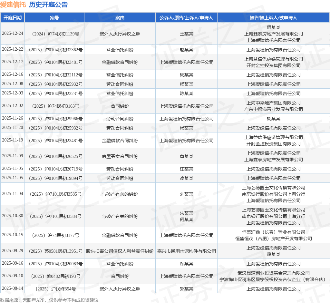Click case number (2025)沪民终354号
Screen dimensions: 330x303
pyautogui.click(x=54, y=289)
